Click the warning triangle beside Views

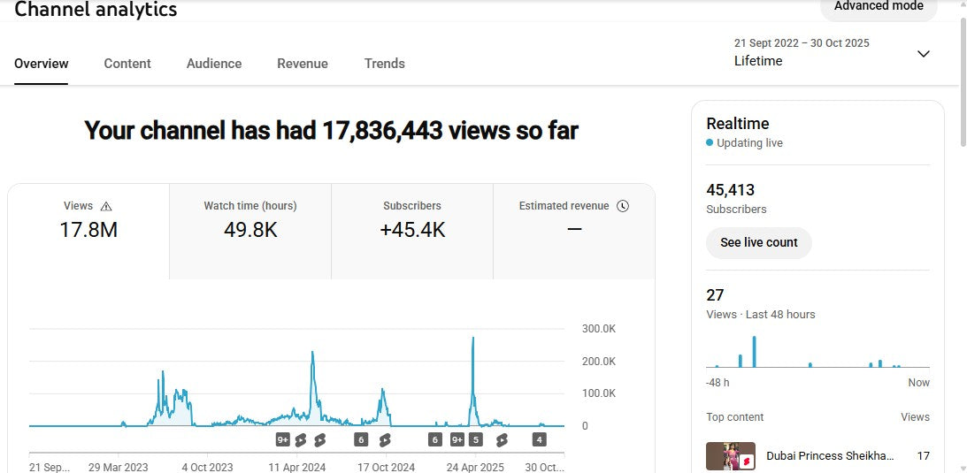click(106, 206)
